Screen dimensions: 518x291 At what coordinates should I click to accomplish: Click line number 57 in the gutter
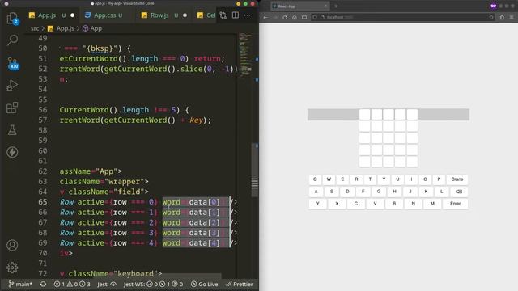43,120
